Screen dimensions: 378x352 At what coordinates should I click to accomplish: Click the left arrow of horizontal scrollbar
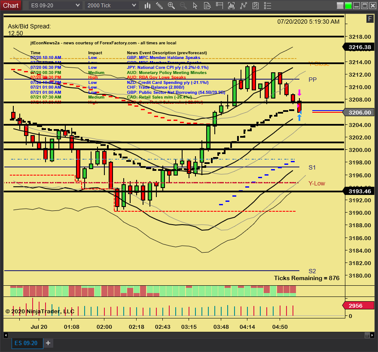tap(6, 335)
